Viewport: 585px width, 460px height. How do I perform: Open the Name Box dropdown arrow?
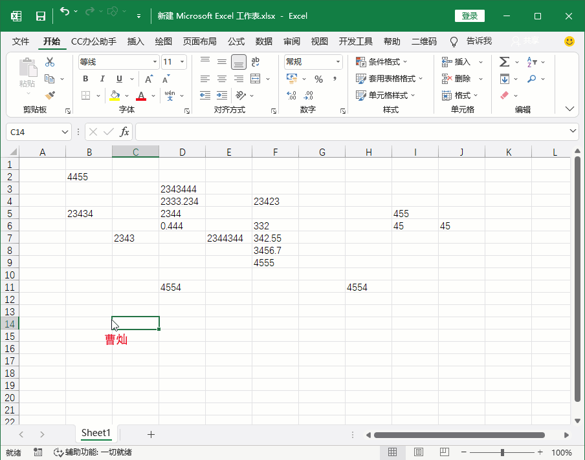(65, 132)
